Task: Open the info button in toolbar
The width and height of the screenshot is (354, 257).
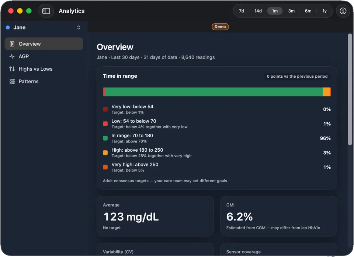Action: 343,11
